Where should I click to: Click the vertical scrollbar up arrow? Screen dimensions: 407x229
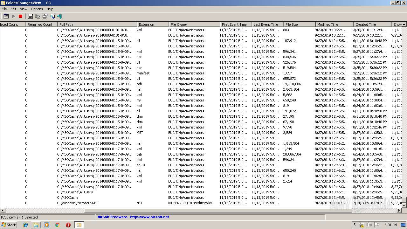click(x=404, y=24)
